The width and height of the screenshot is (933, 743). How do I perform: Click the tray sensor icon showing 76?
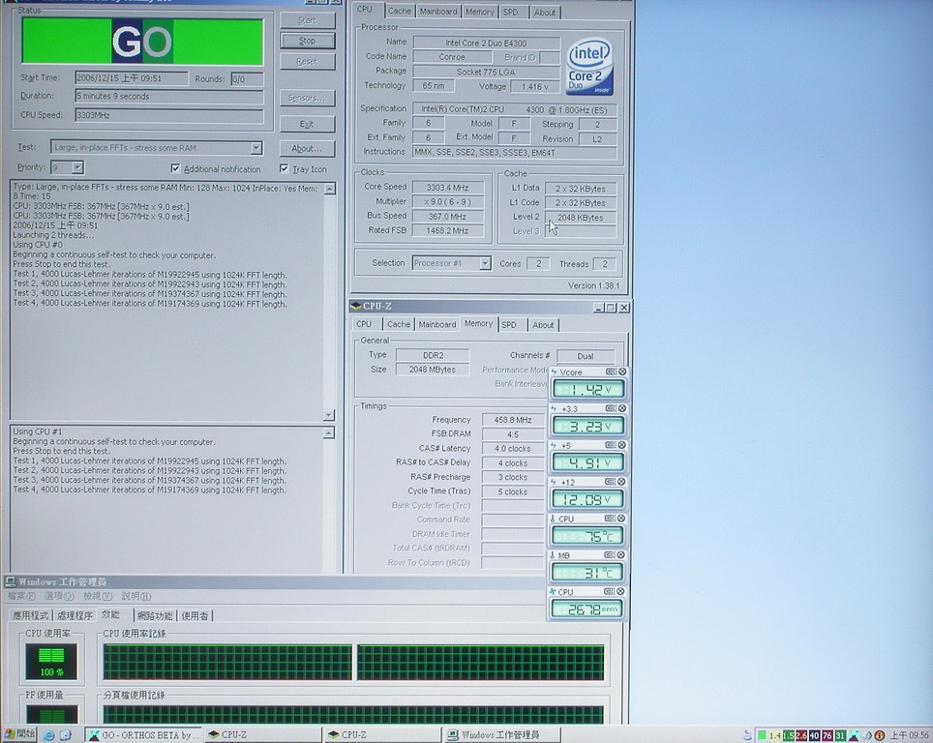(x=828, y=736)
